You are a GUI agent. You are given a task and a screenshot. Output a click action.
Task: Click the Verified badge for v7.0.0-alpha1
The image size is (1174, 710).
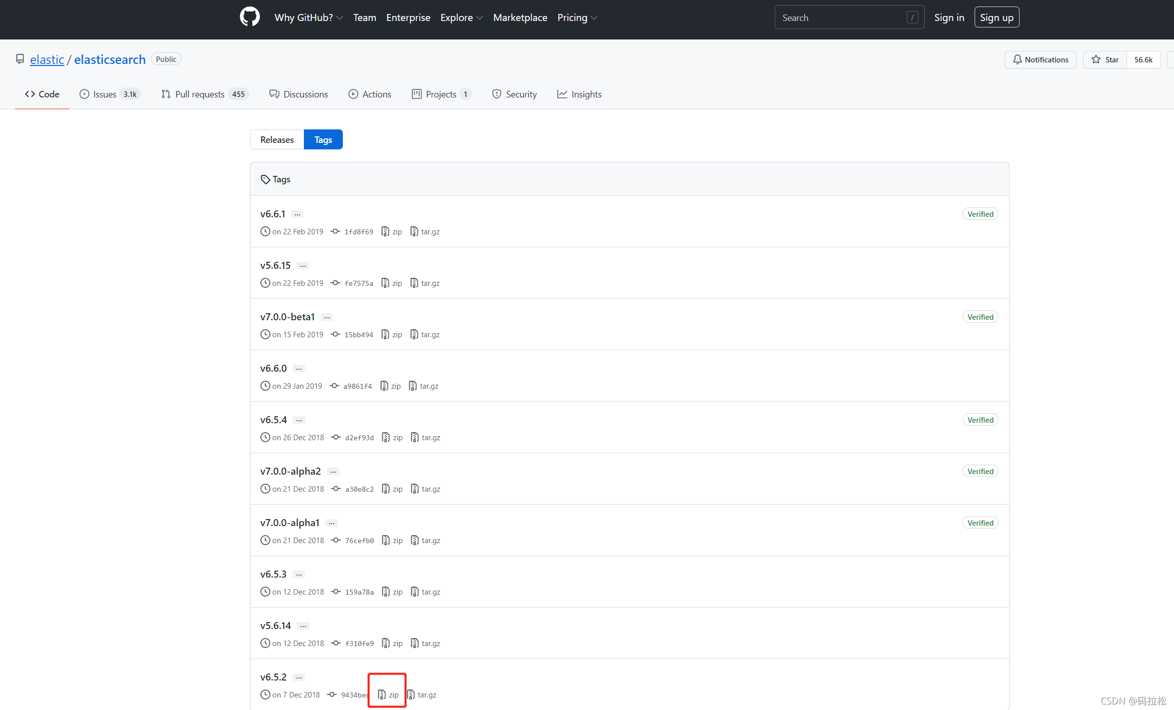980,523
